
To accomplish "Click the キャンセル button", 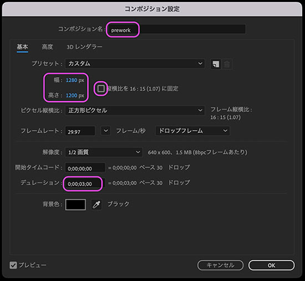I will pos(220,266).
